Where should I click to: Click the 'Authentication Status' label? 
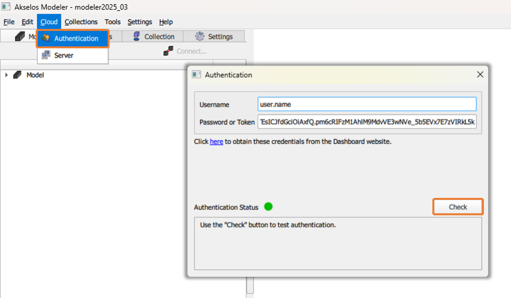pyautogui.click(x=226, y=207)
